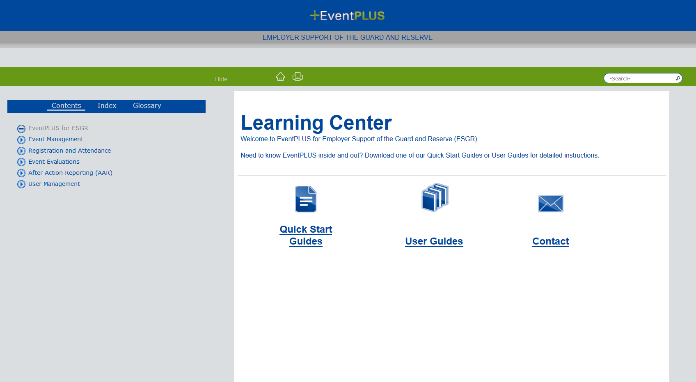Collapse the EventPLUS for ESGR node
Viewport: 696px width, 382px height.
(21, 128)
